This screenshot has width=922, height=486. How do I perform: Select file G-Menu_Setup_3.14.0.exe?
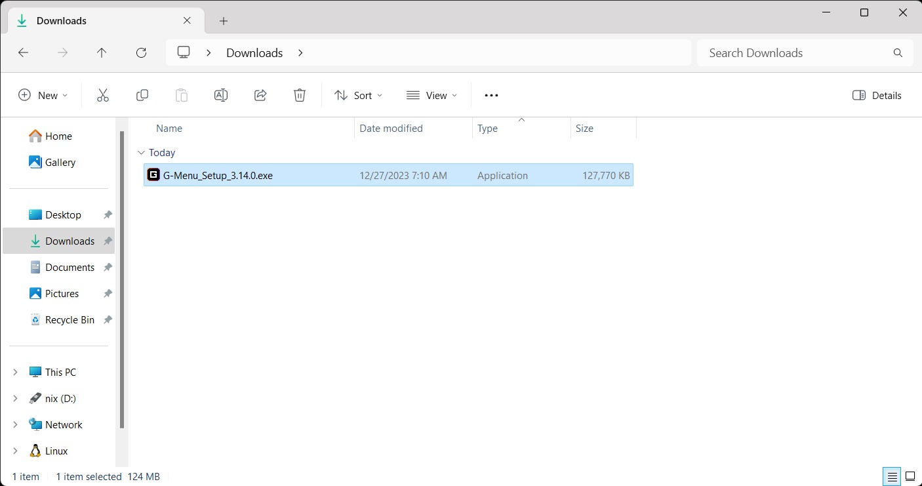pyautogui.click(x=388, y=175)
